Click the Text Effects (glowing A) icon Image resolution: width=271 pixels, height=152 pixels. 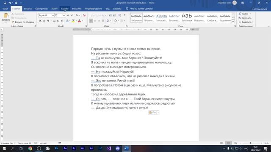pyautogui.click(x=67, y=21)
